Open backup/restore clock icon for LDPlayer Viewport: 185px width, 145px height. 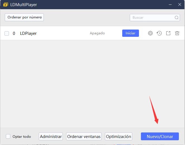pyautogui.click(x=159, y=33)
